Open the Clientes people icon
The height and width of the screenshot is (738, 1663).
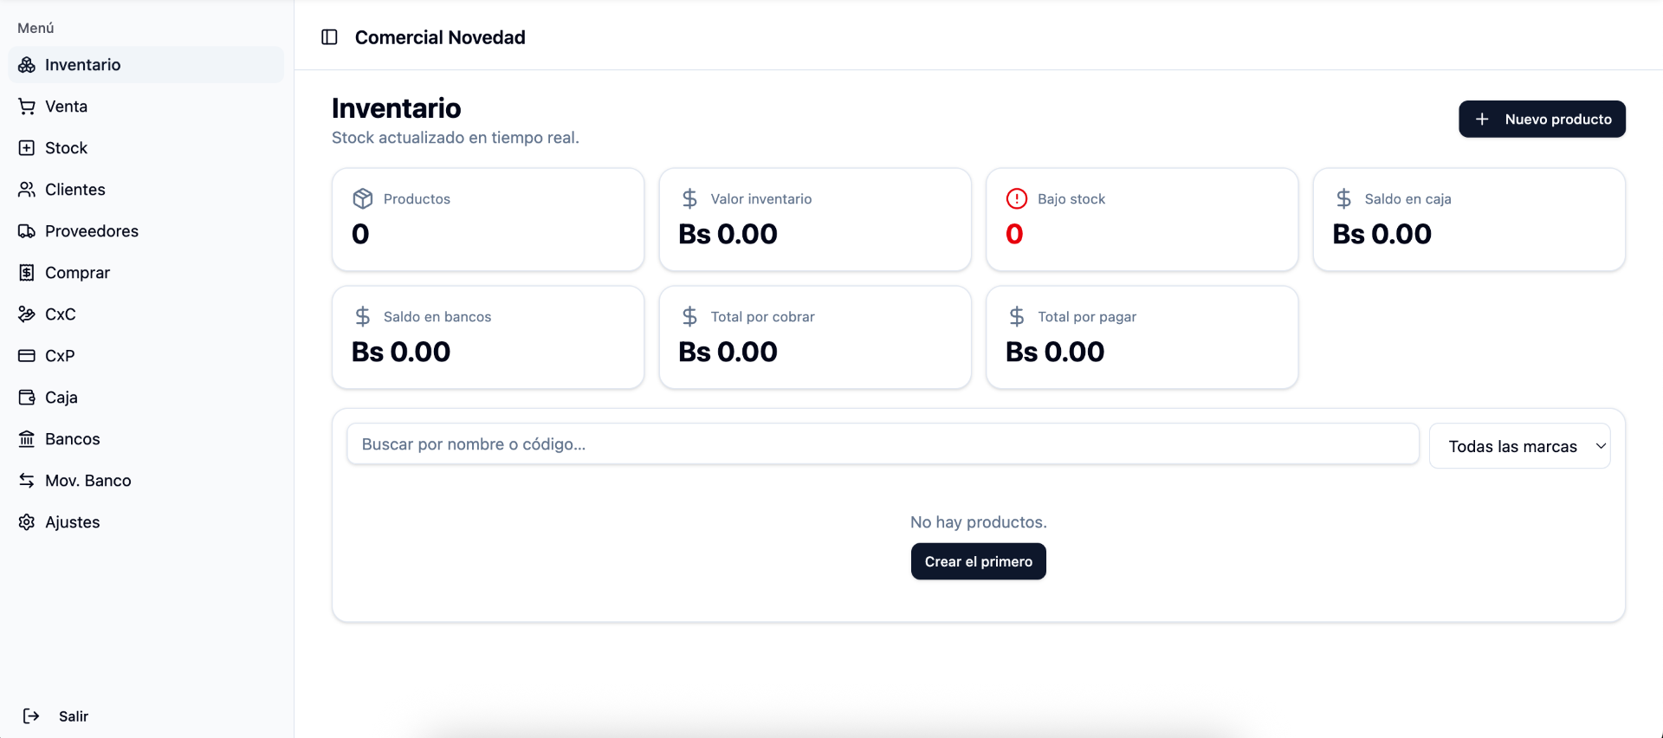[x=27, y=190]
